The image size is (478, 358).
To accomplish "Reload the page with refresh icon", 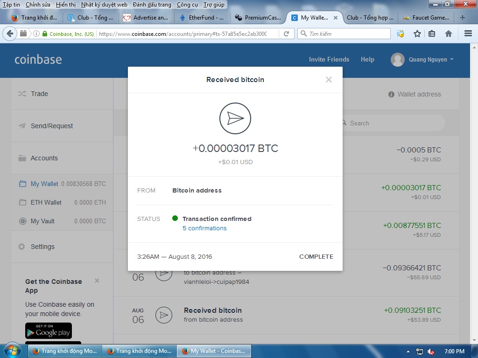I will pos(286,34).
